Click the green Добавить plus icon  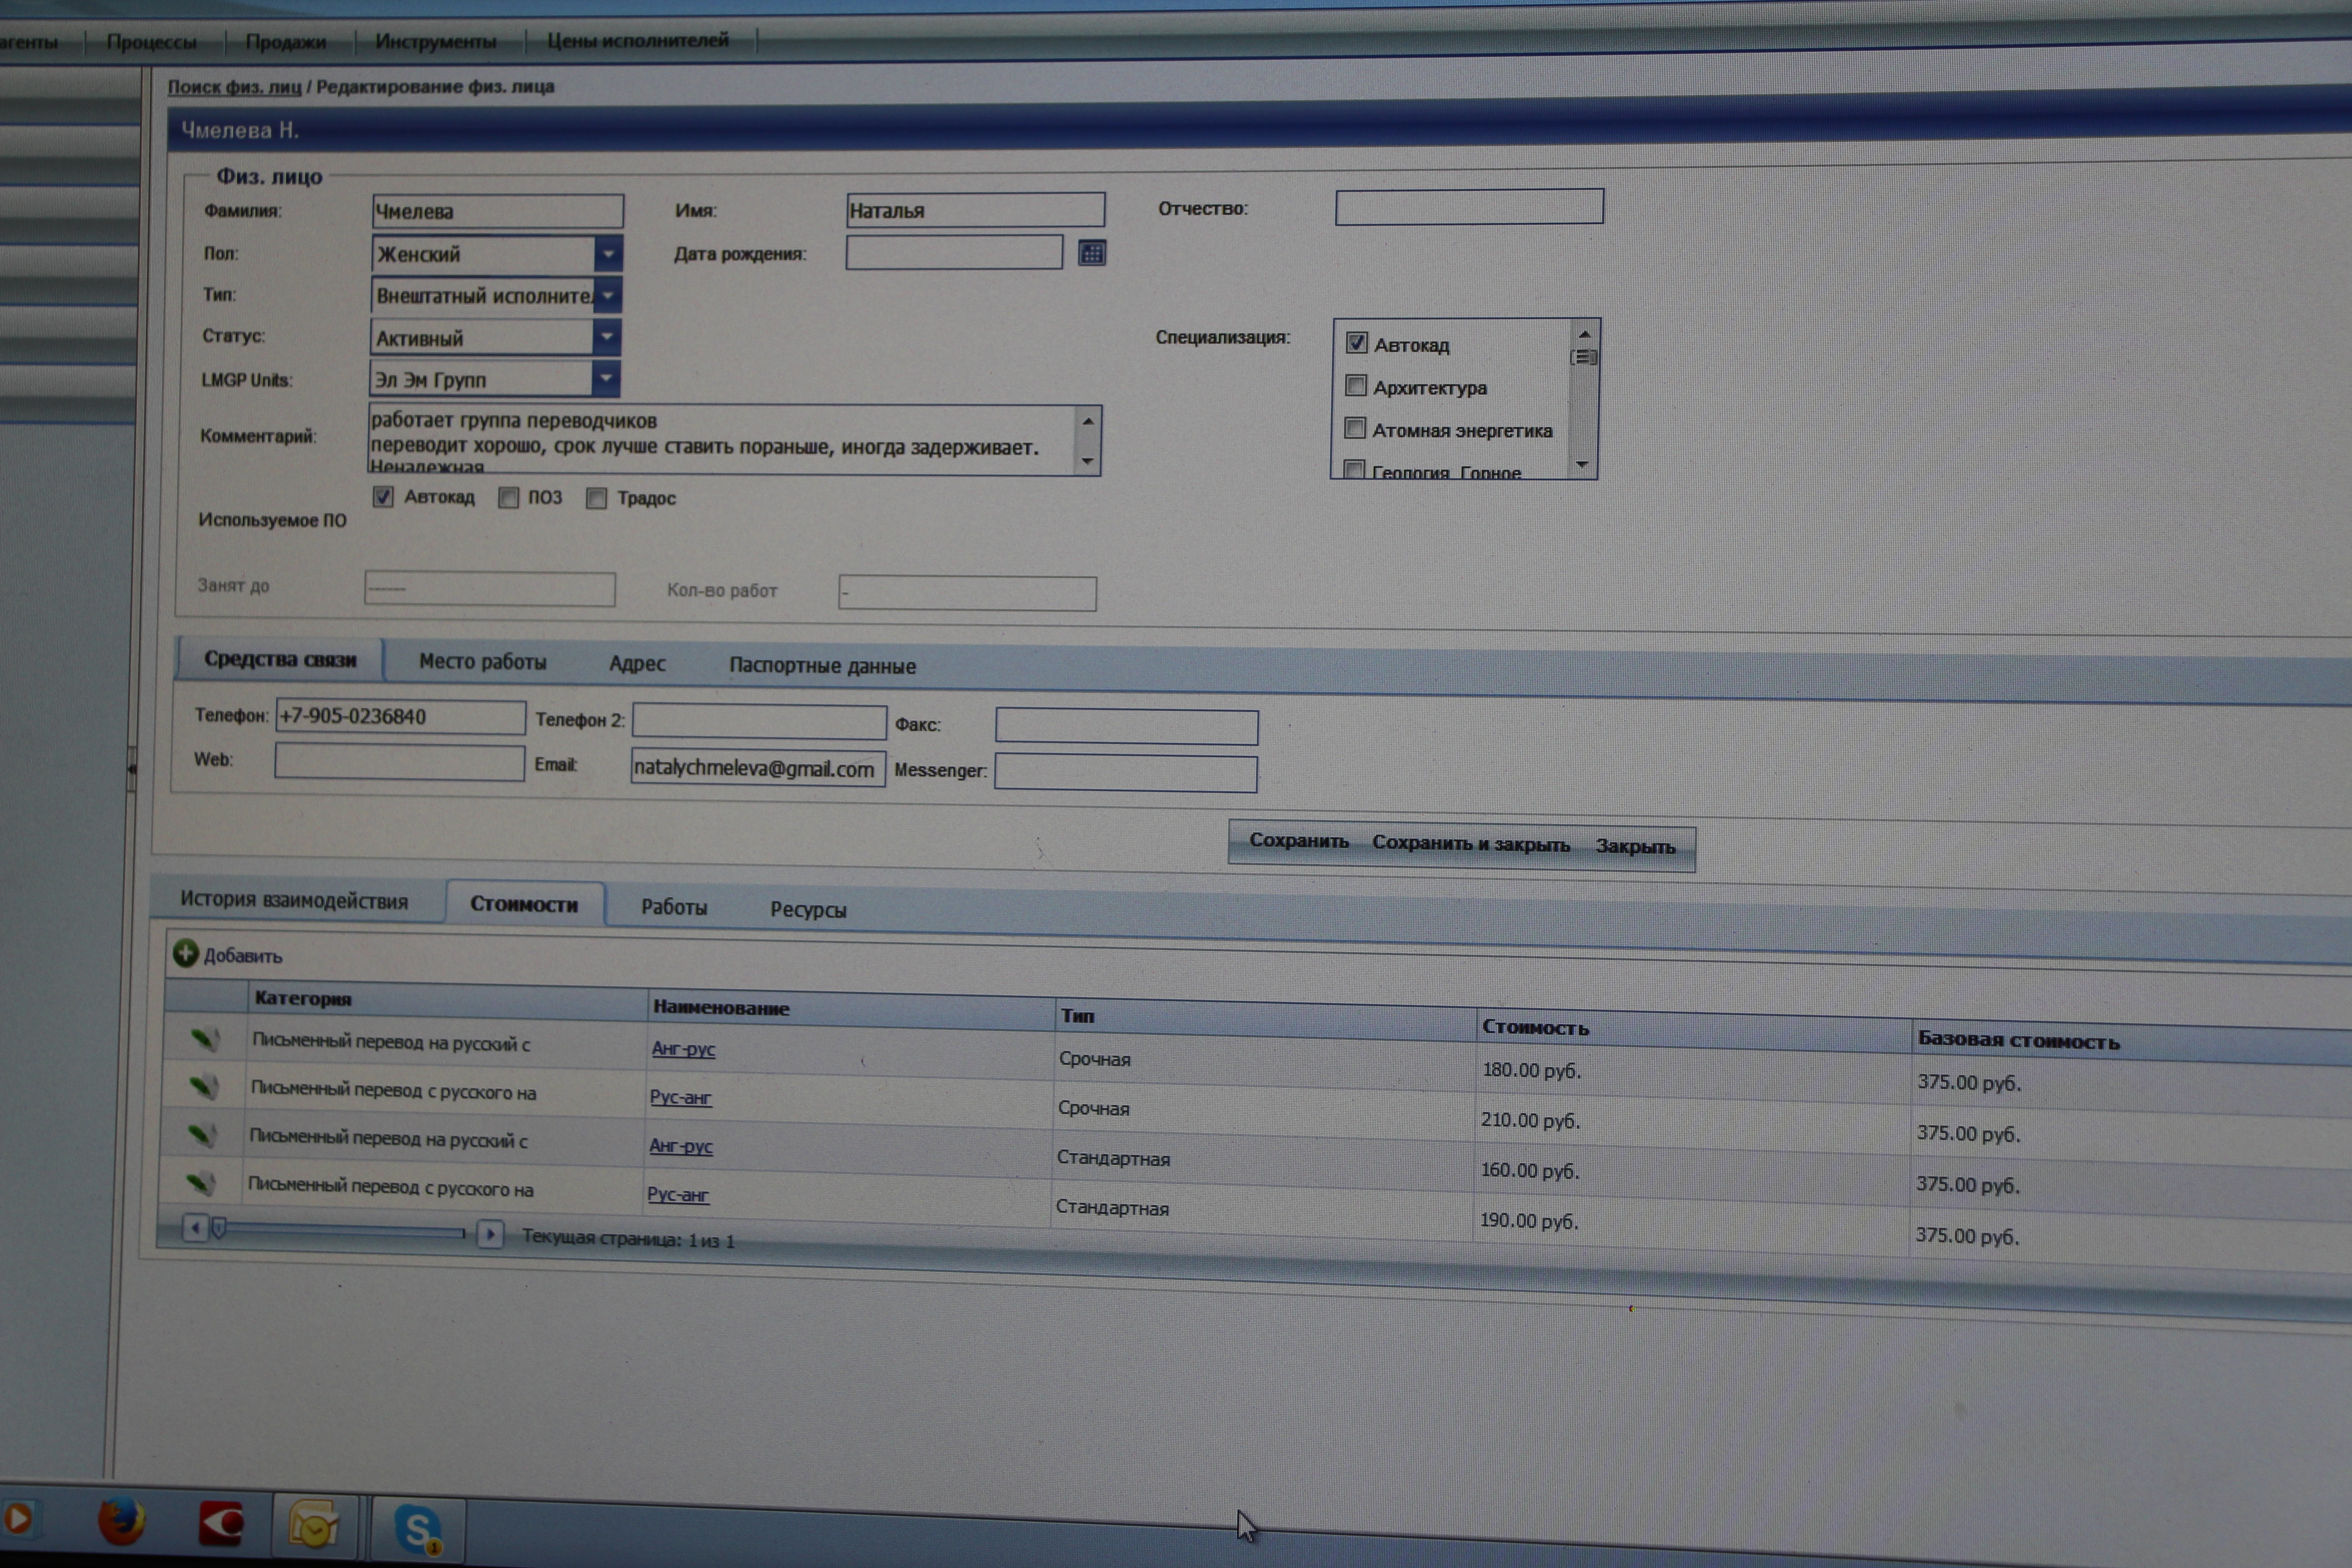(x=185, y=953)
